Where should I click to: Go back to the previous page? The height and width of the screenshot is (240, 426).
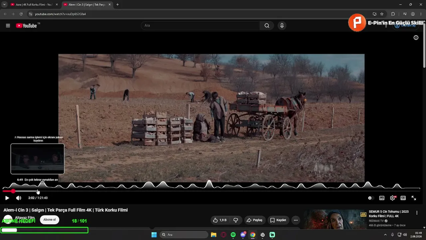coord(5,14)
